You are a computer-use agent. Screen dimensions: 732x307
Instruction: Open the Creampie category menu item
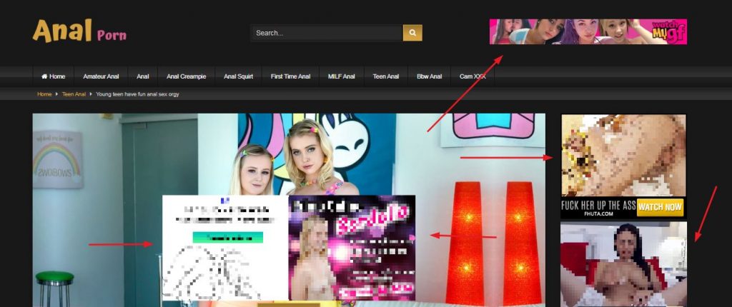187,76
